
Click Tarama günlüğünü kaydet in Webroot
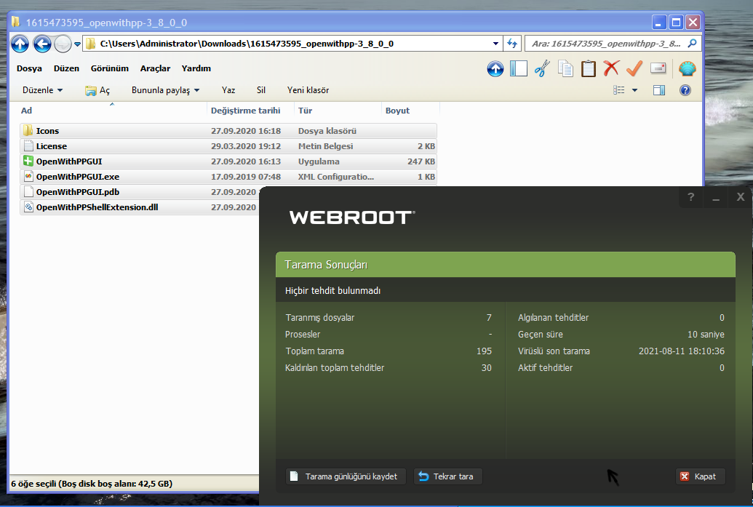pos(346,476)
